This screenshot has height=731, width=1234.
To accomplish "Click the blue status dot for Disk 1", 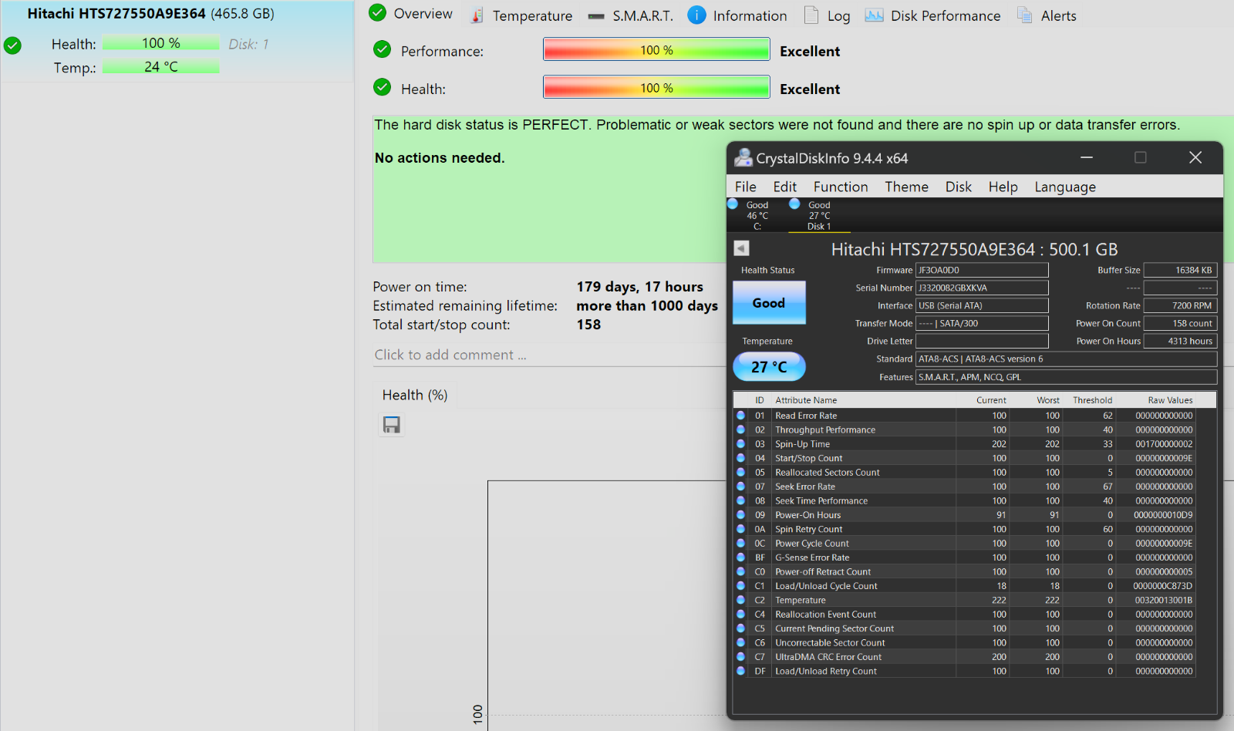I will click(x=794, y=204).
